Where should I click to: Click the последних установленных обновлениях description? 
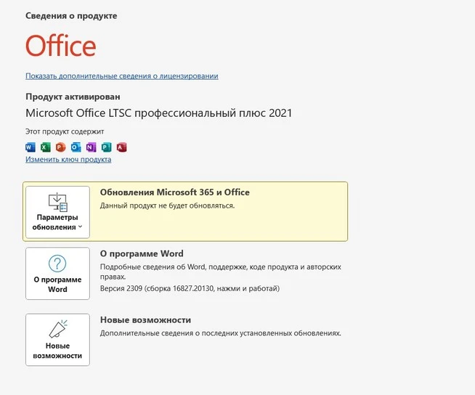[x=221, y=333]
